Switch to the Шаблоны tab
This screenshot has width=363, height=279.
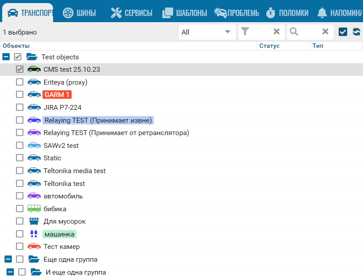click(184, 13)
